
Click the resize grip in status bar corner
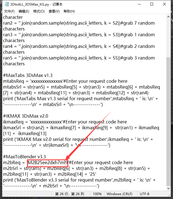point(169,195)
